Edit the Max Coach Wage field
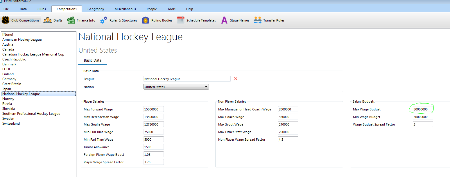Screen dimensions: 450x177 288,117
